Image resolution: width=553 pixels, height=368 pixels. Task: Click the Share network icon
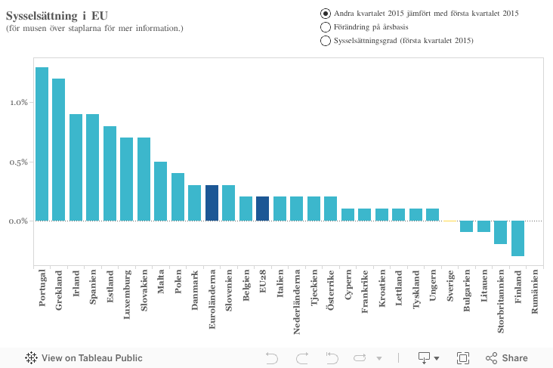coord(491,358)
